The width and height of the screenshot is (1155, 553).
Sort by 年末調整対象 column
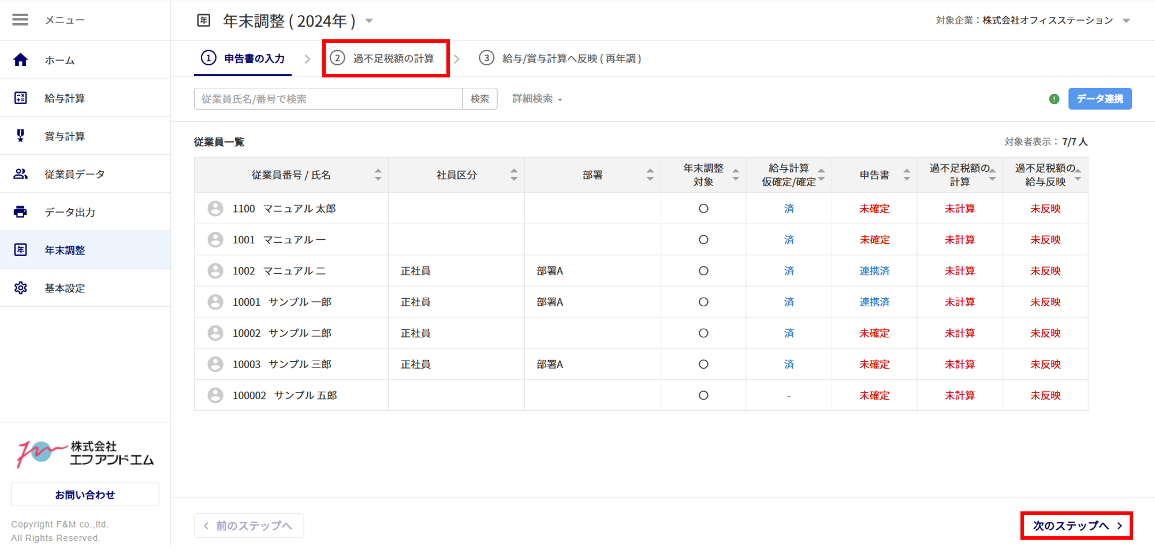pyautogui.click(x=736, y=175)
